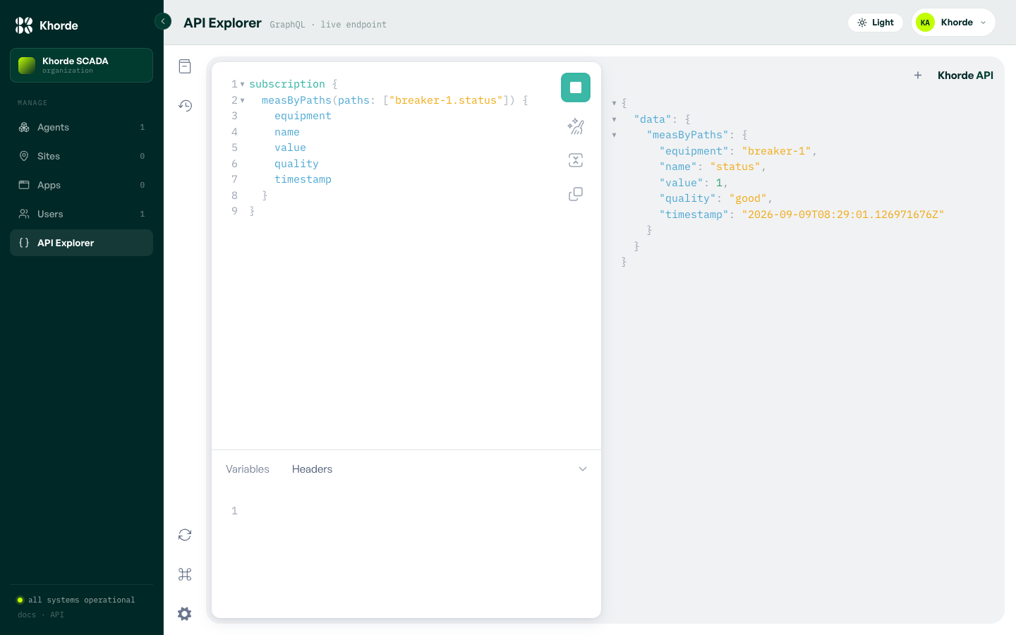
Task: Open the docs link in the footer
Action: tap(27, 615)
